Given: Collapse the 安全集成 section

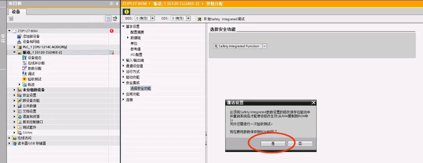Looking at the screenshot, I should [x=123, y=83].
